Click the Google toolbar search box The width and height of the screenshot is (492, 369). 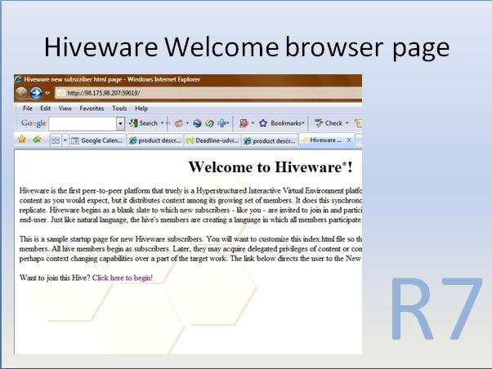click(x=83, y=123)
